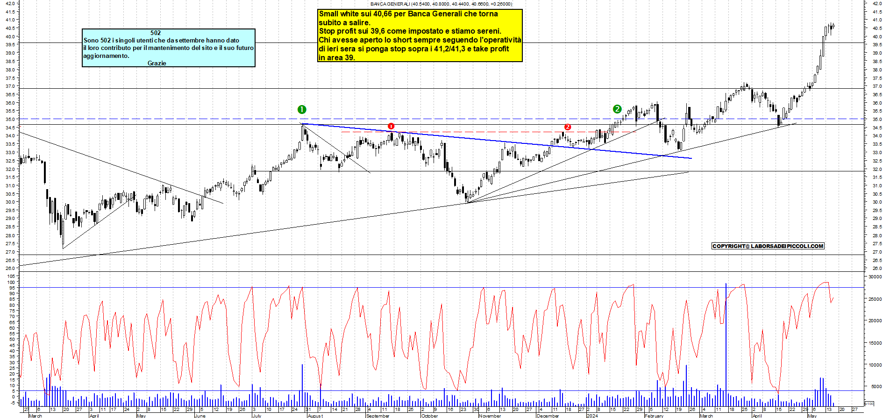Click the 'December' month label
Image resolution: width=883 pixels, height=418 pixels.
(x=548, y=415)
